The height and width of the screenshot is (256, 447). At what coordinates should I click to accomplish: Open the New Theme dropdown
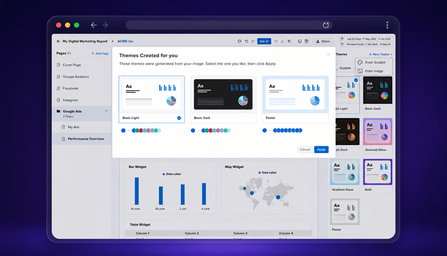point(381,54)
